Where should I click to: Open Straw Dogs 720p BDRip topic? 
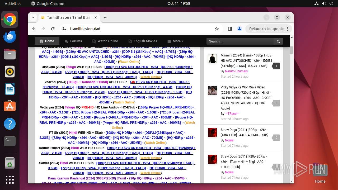[244, 161]
